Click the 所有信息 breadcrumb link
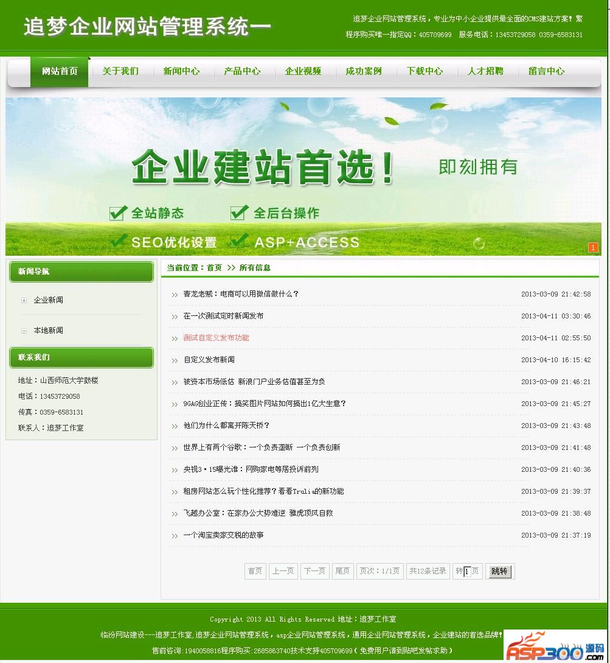Screen dimensions: 610x663 pyautogui.click(x=255, y=268)
